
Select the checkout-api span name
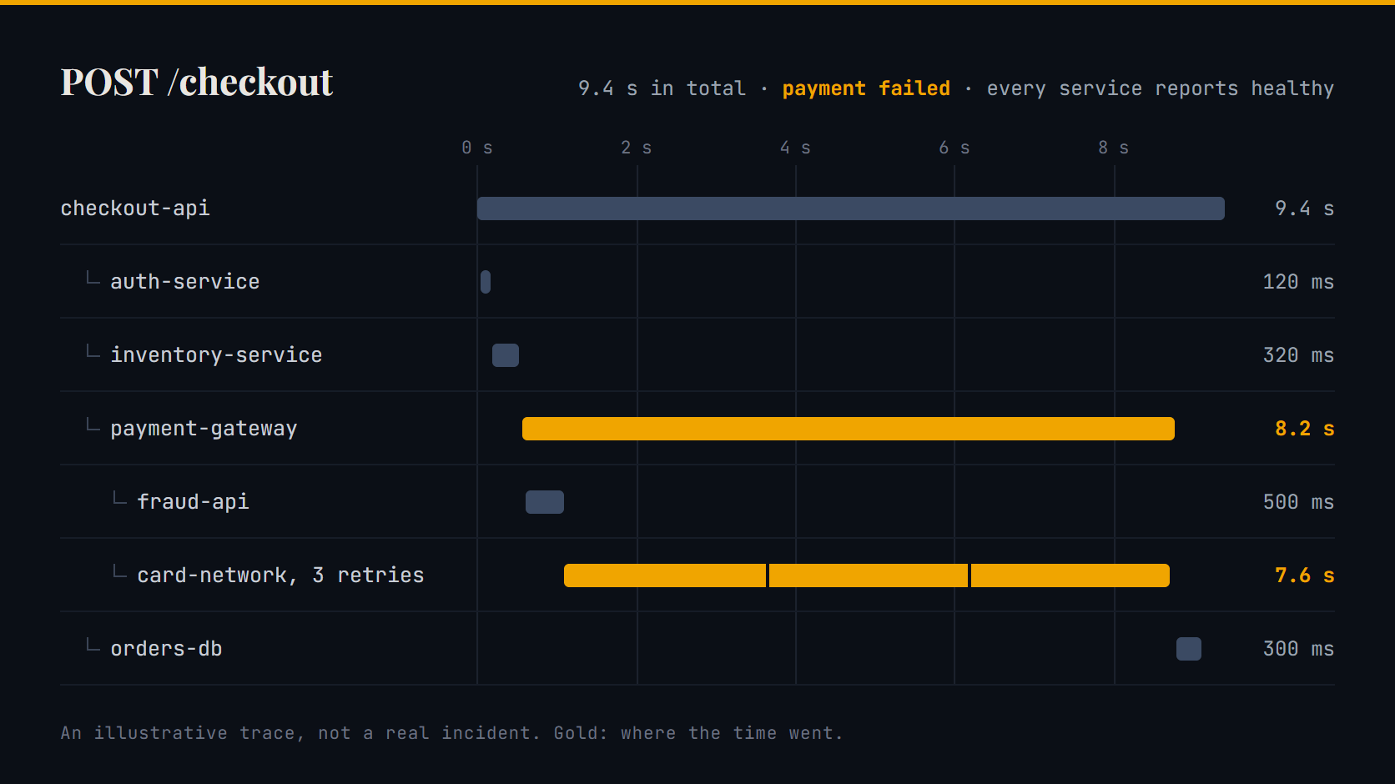pyautogui.click(x=135, y=209)
